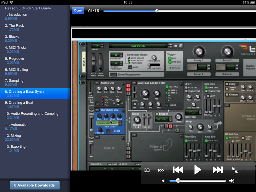
Task: Toggle the Shaper section on
Action: [x=157, y=114]
